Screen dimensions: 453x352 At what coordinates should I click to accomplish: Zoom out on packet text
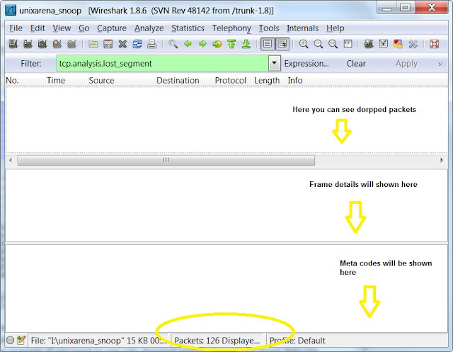tap(319, 44)
